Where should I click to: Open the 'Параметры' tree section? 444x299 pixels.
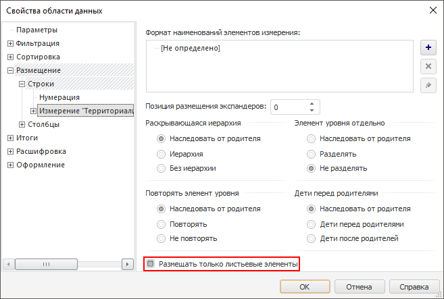coord(36,30)
